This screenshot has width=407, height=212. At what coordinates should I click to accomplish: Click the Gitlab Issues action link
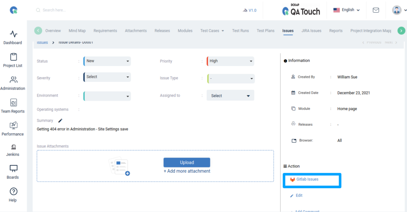(x=307, y=179)
